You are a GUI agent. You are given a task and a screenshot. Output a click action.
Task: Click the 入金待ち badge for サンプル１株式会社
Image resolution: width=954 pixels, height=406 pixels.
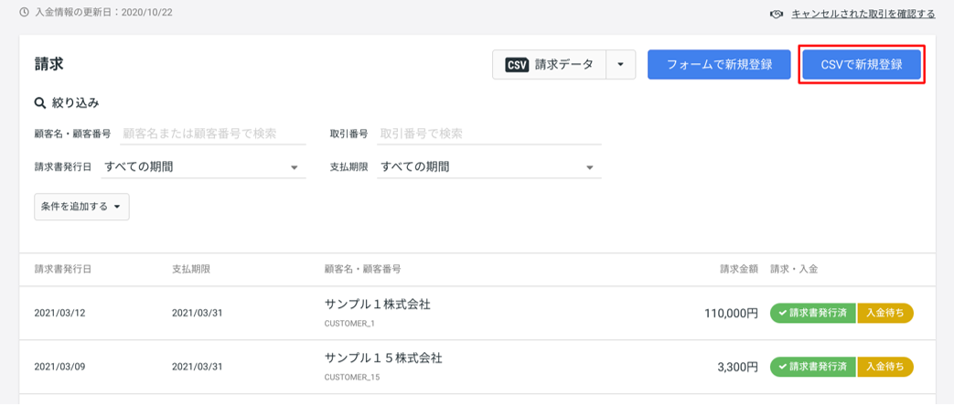[885, 314]
